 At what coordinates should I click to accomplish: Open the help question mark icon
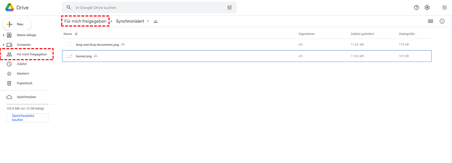(x=416, y=8)
